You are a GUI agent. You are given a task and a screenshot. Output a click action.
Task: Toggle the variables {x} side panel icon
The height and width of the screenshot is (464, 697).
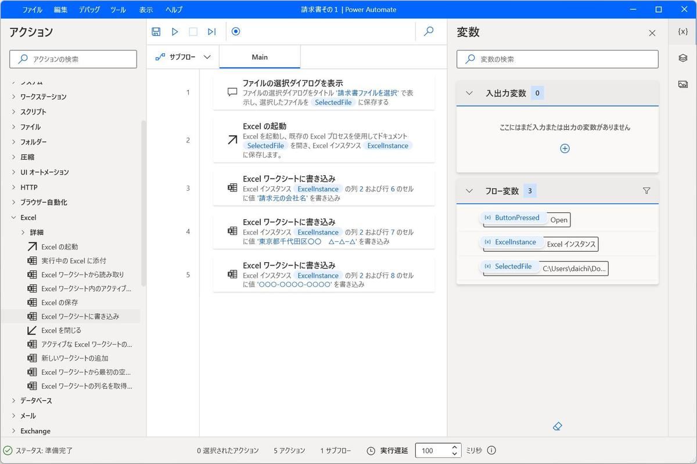[683, 32]
